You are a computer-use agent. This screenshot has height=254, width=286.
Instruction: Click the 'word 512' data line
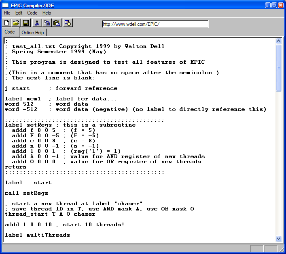point(47,104)
